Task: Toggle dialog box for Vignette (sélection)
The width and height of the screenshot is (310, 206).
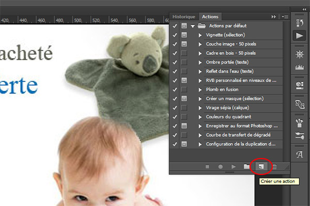Action: [x=184, y=35]
